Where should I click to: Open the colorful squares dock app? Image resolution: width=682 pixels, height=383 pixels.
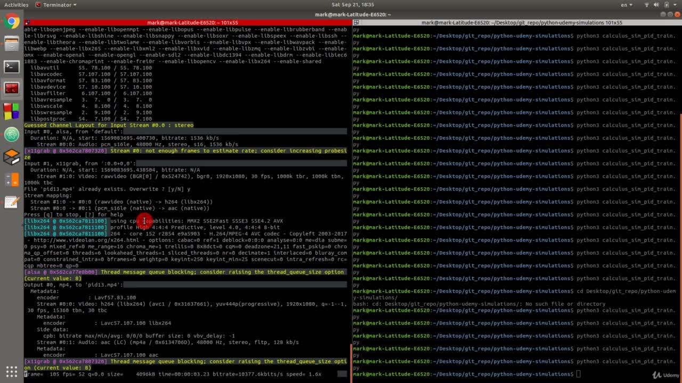(x=12, y=111)
